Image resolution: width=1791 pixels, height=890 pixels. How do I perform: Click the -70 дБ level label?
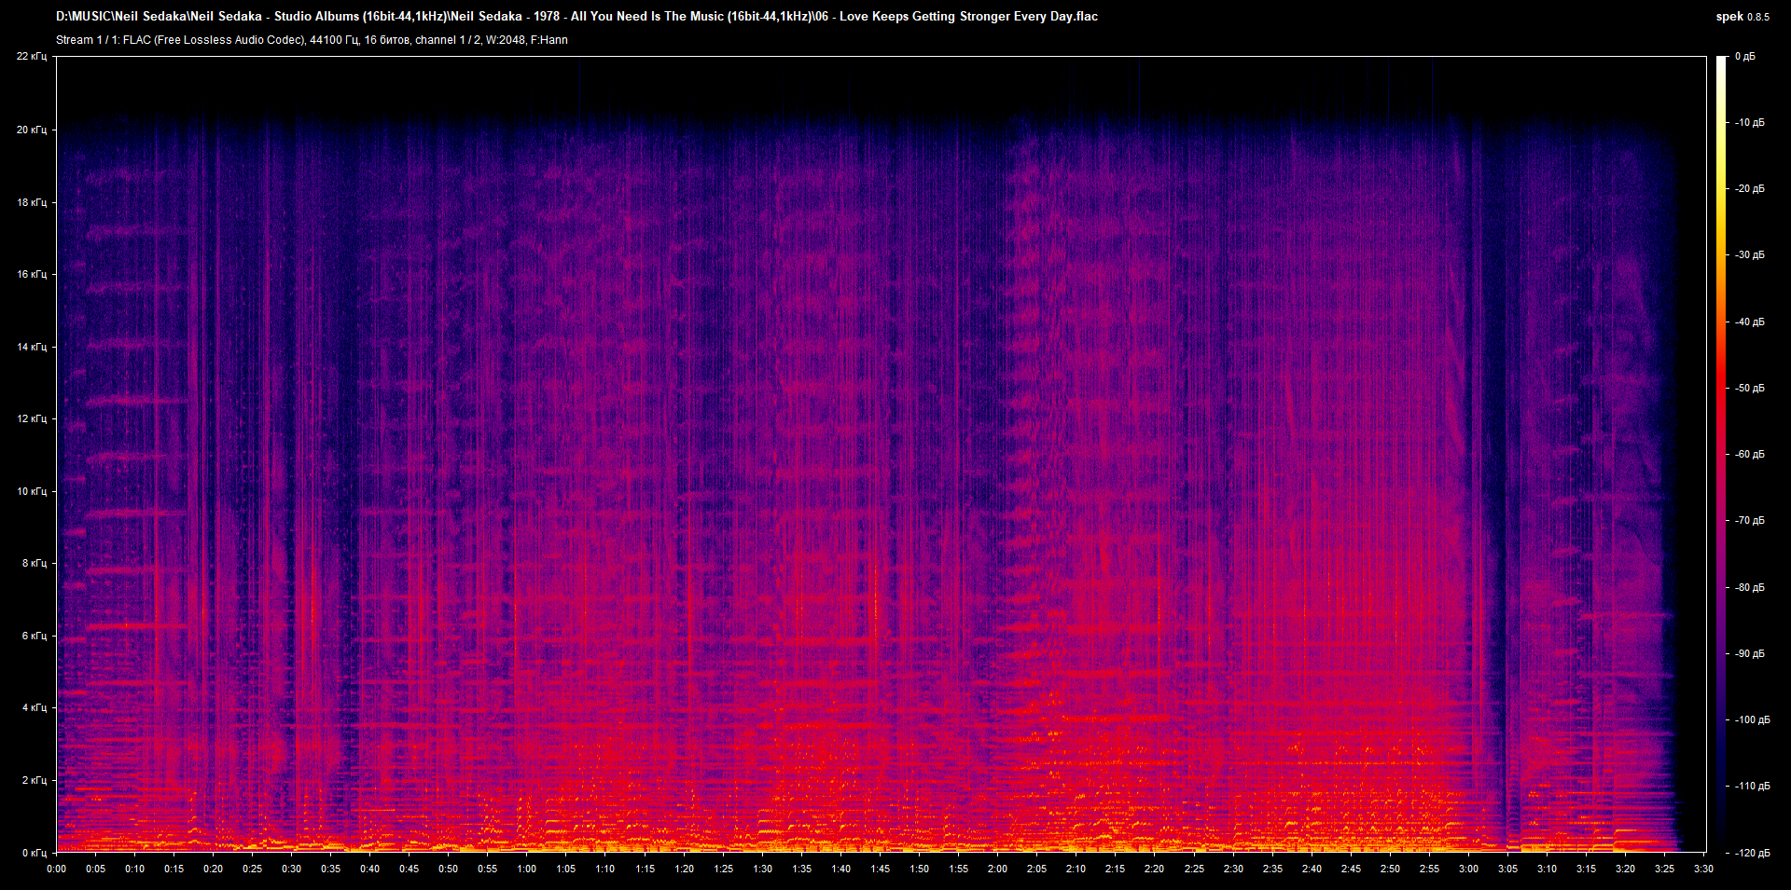tap(1749, 521)
